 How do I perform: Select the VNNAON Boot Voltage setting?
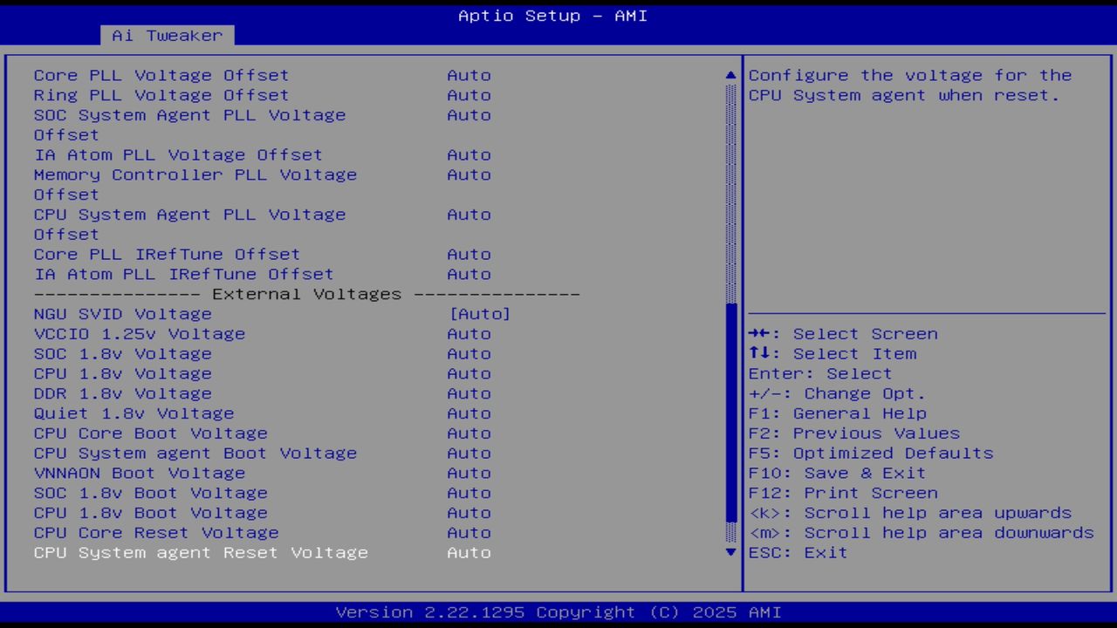click(x=139, y=473)
